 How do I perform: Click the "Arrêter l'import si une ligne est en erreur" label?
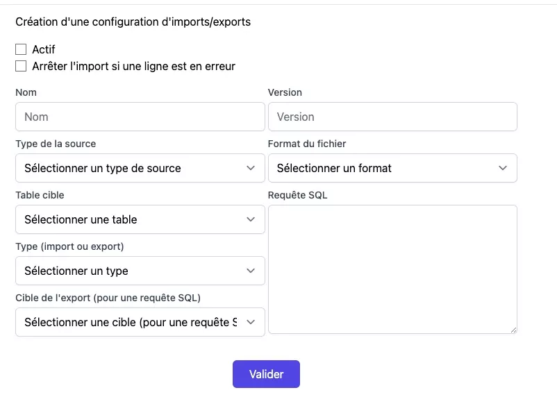coord(133,67)
